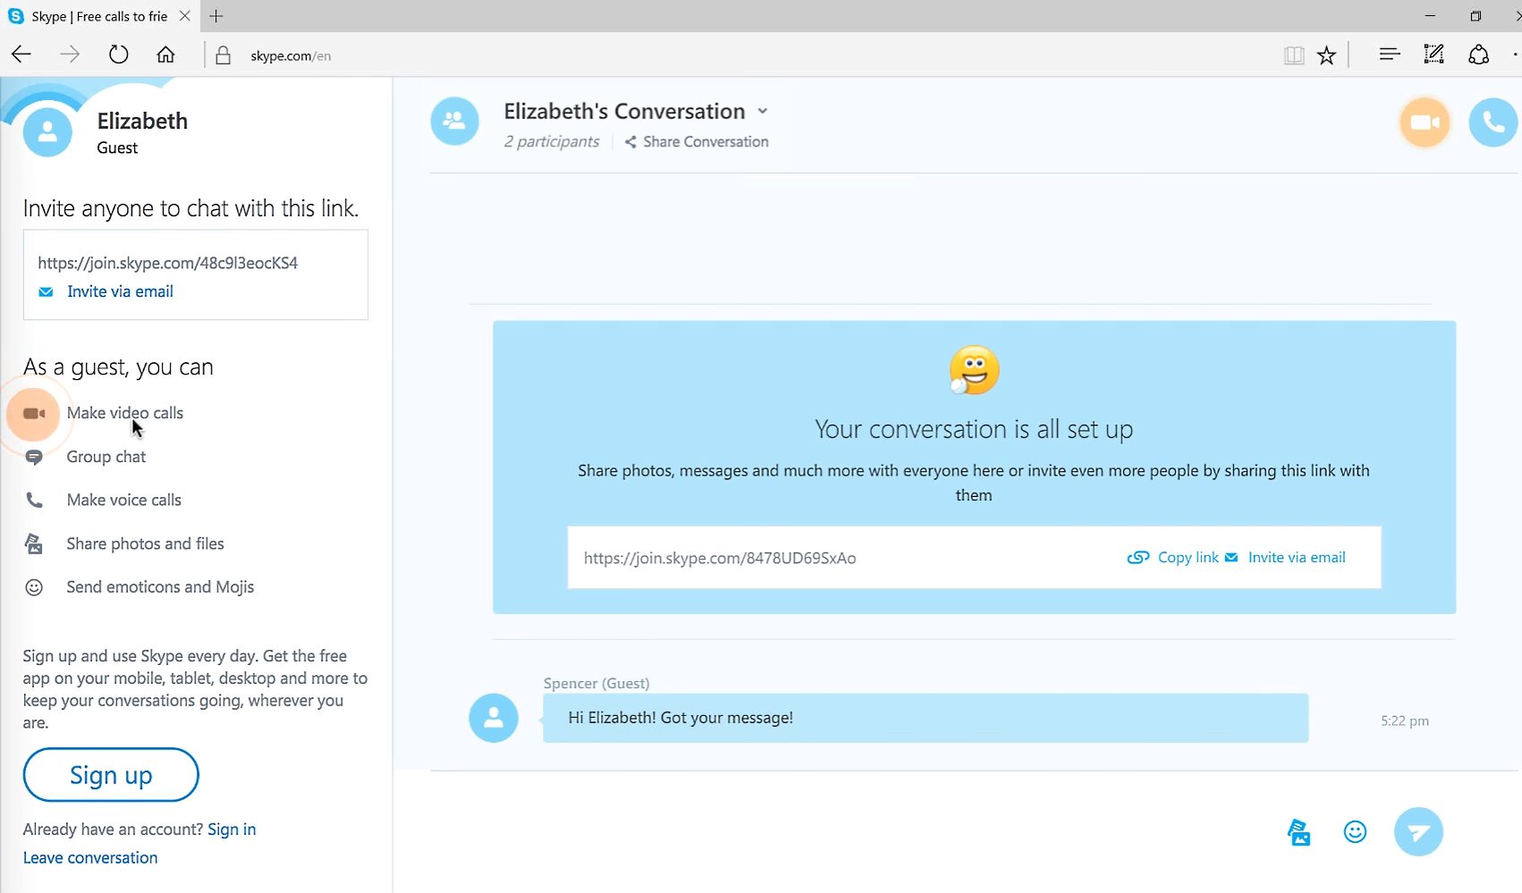The height and width of the screenshot is (893, 1522).
Task: Start a voice call with the phone button
Action: tap(1492, 122)
